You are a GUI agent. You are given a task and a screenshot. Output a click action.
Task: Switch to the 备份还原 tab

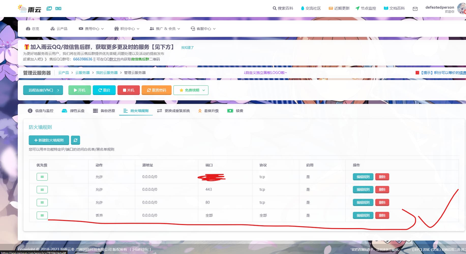tap(104, 111)
